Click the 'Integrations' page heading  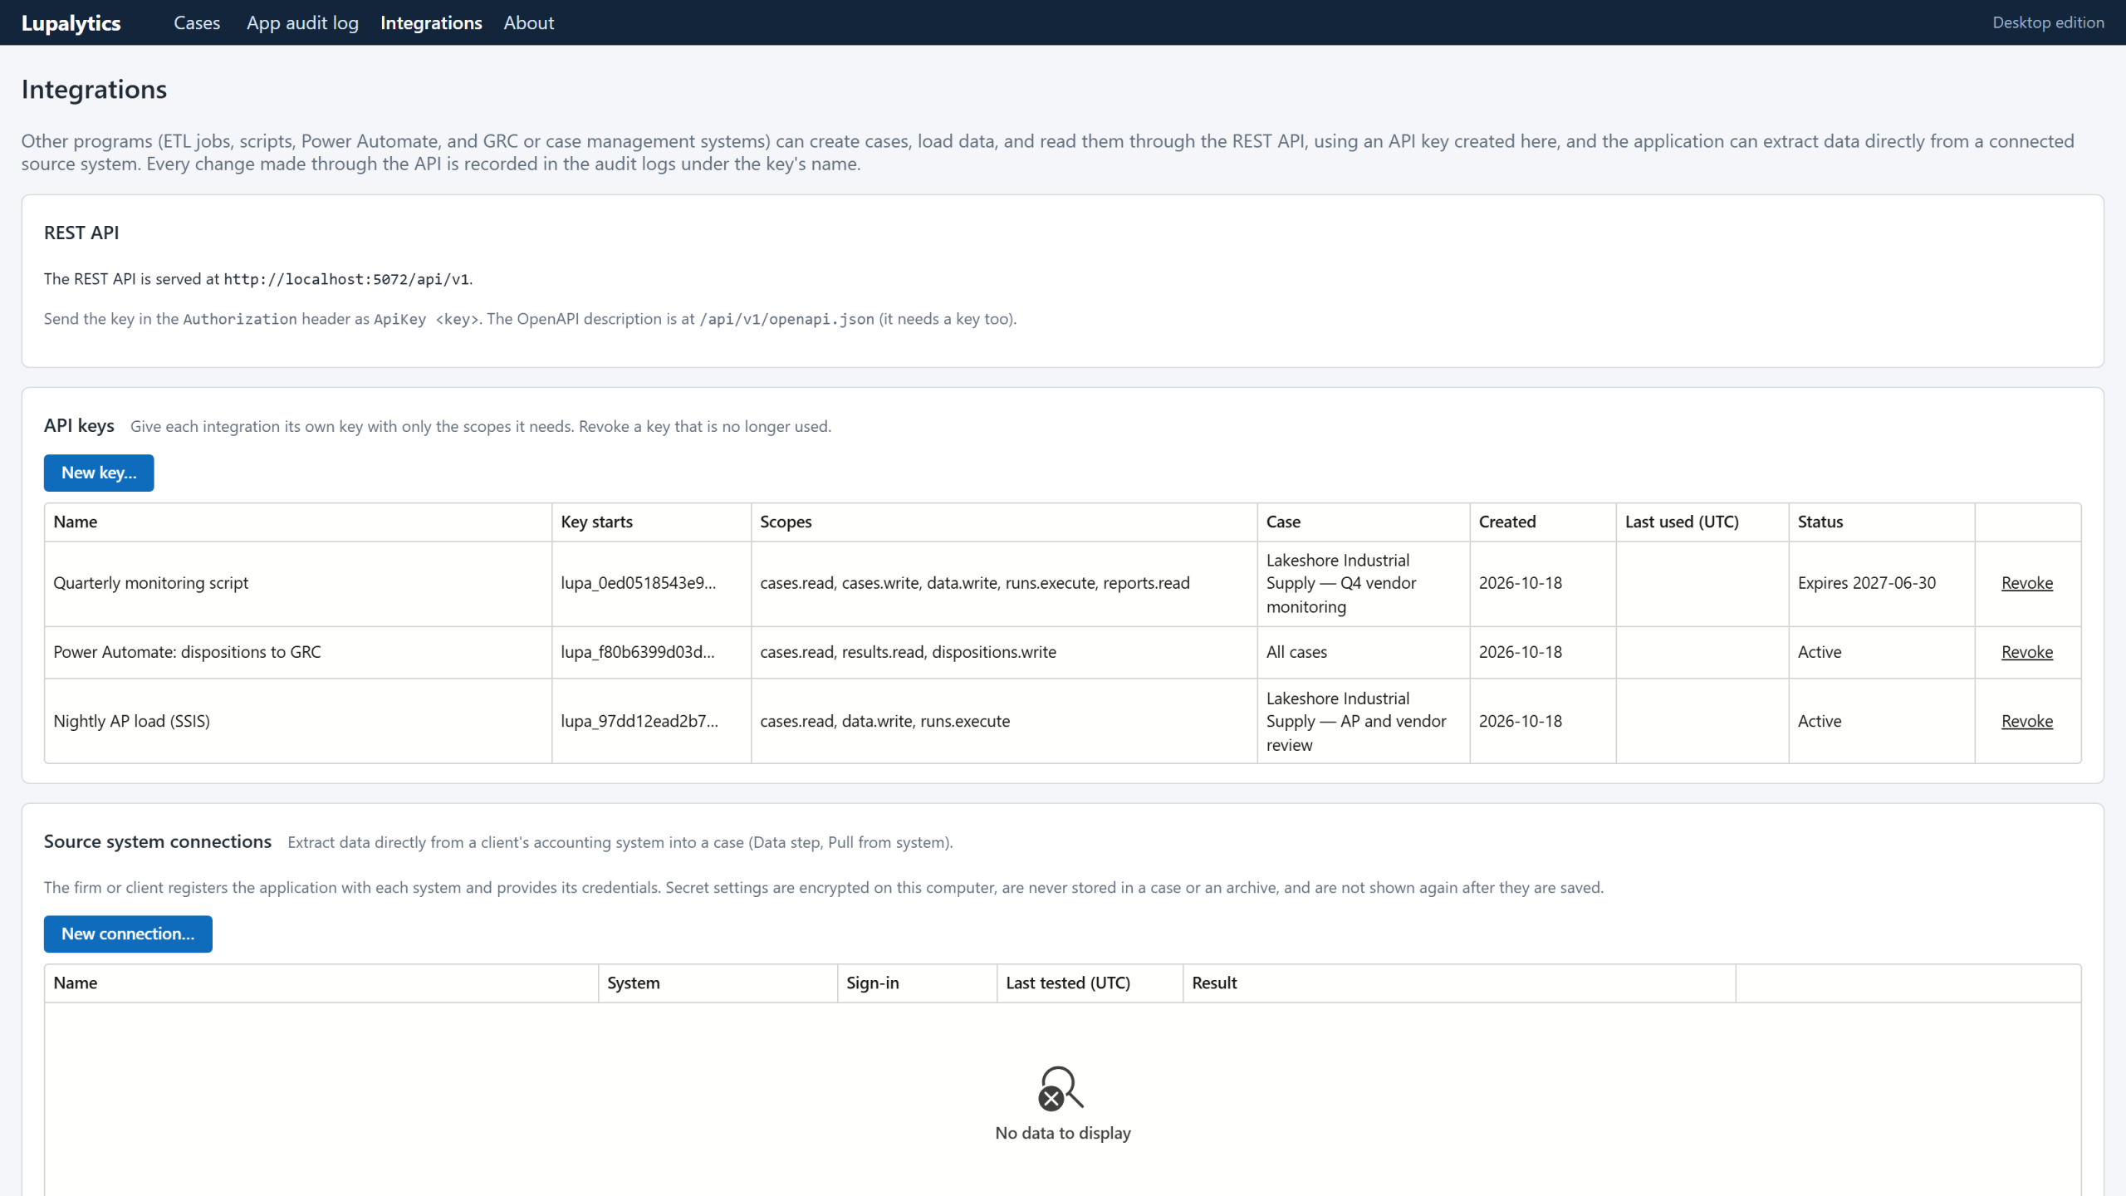coord(94,89)
